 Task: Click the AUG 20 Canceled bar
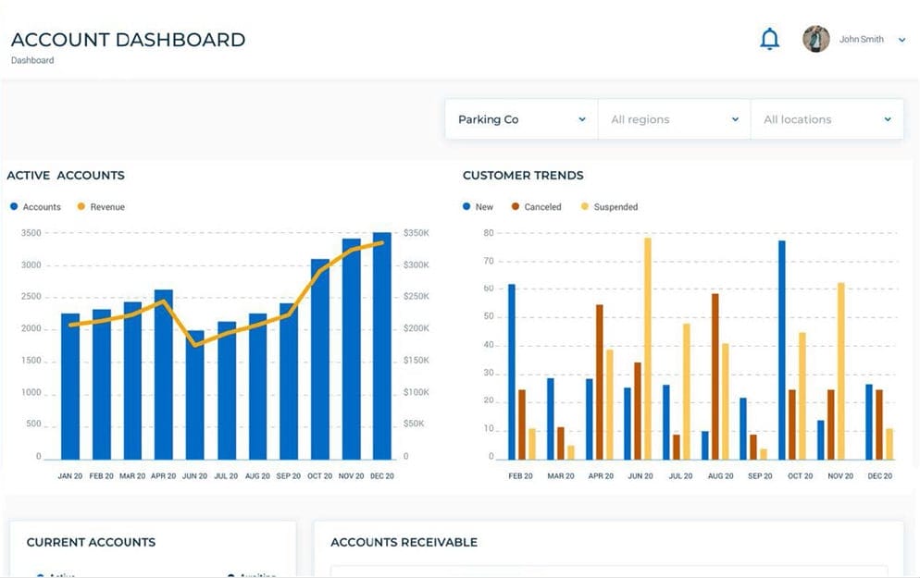click(x=715, y=376)
